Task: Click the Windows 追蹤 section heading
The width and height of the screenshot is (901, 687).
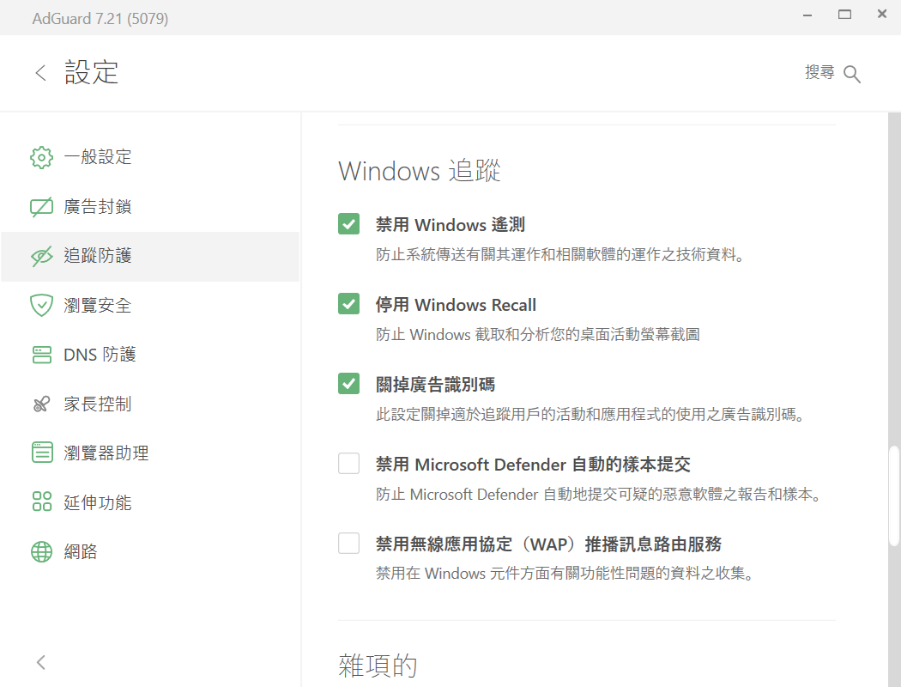Action: tap(420, 171)
